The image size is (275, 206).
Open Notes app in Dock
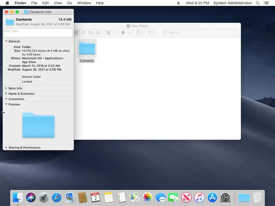coord(108,197)
